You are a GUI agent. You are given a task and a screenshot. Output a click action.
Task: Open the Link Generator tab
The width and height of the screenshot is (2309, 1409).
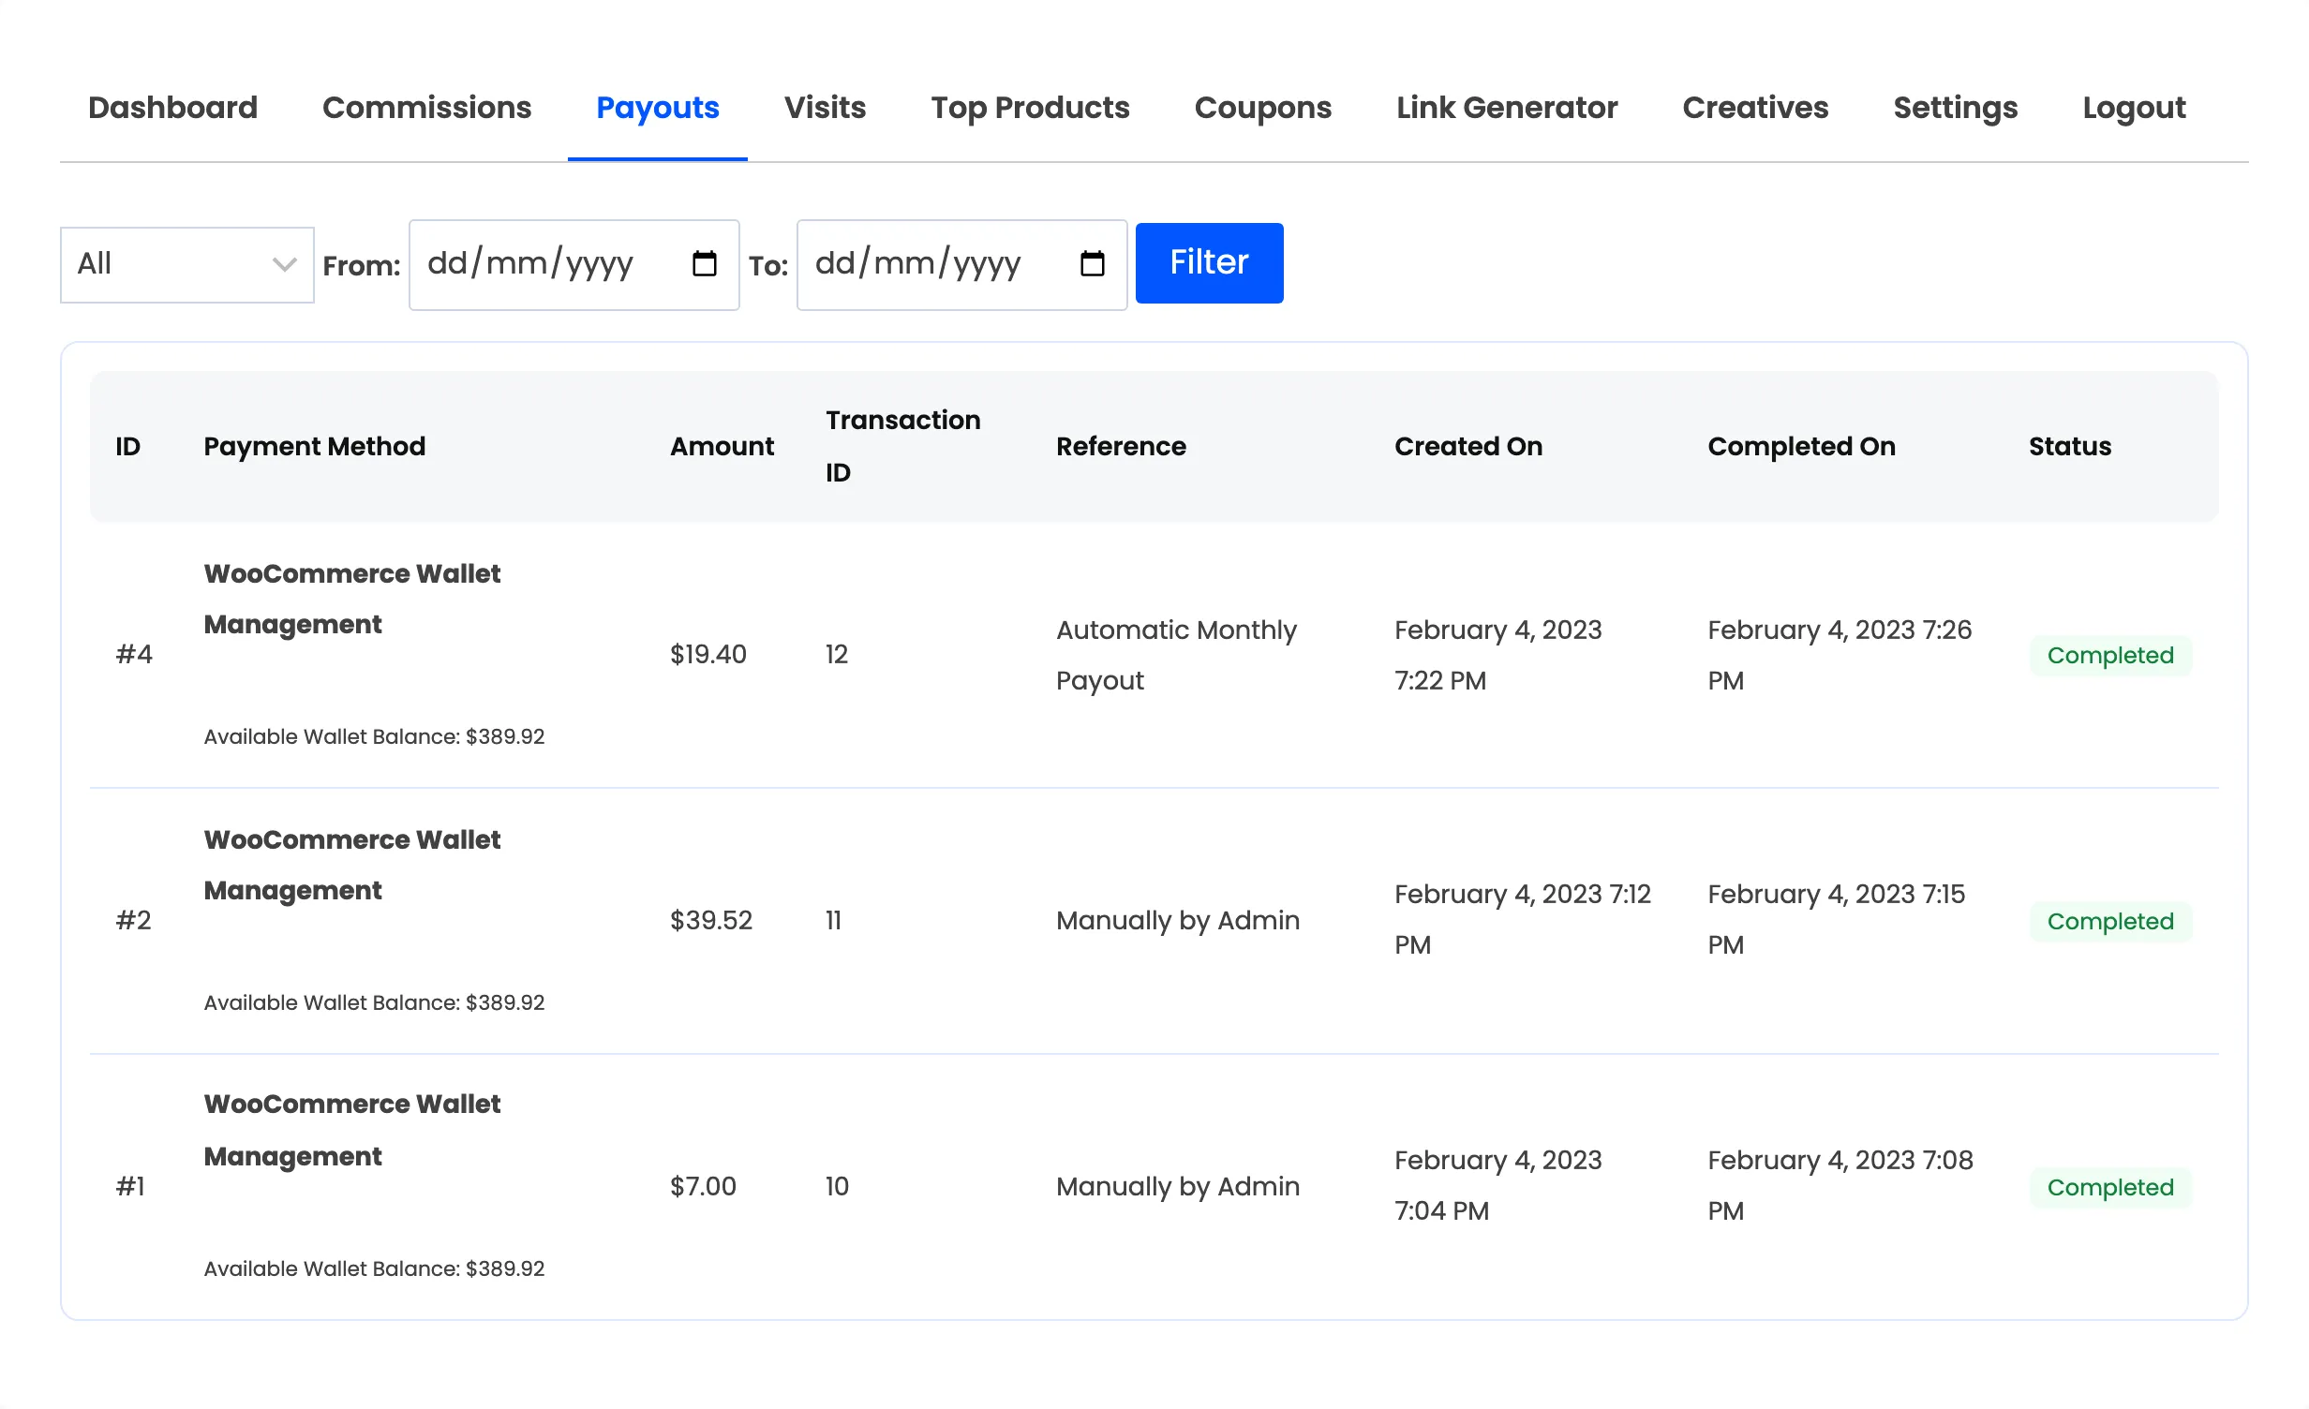pos(1507,108)
